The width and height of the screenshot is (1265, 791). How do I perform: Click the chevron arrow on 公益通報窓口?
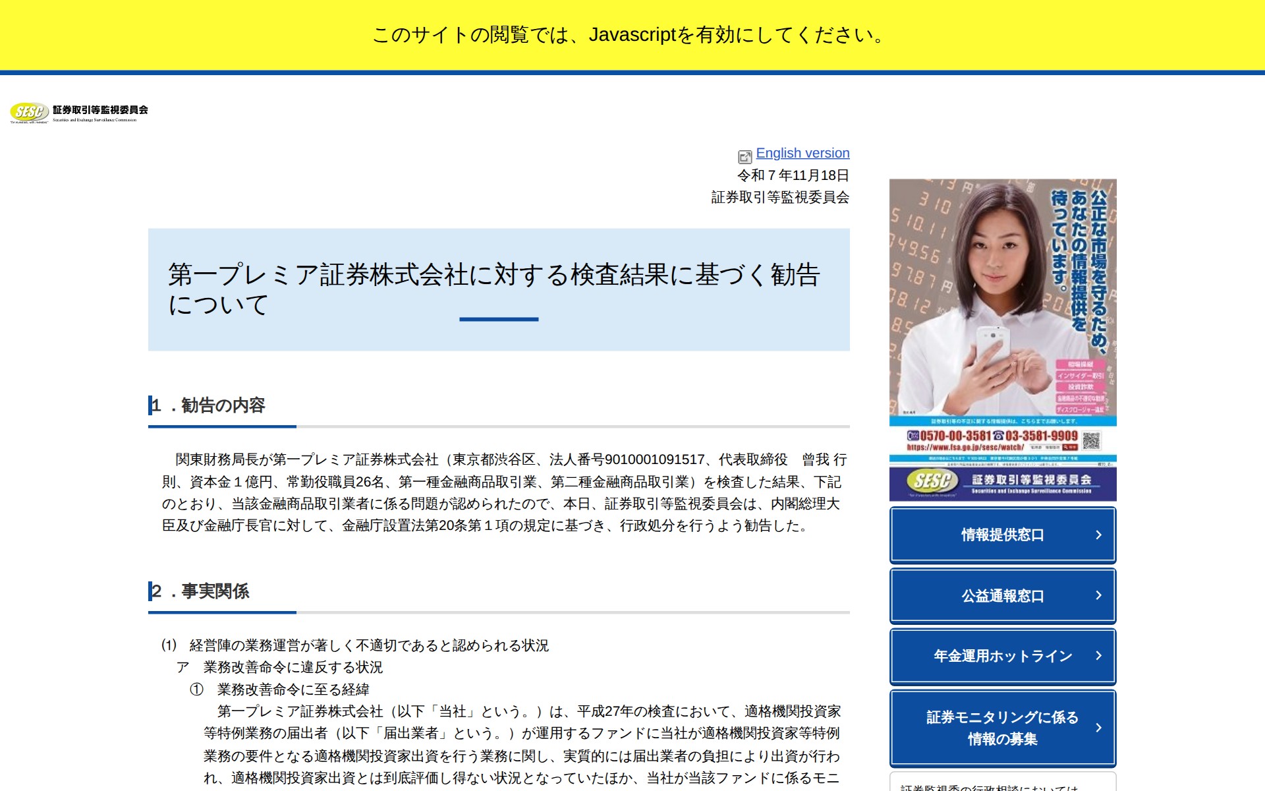[1098, 595]
